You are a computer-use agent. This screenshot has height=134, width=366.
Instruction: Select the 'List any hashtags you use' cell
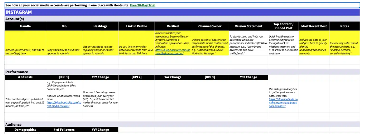(100, 43)
